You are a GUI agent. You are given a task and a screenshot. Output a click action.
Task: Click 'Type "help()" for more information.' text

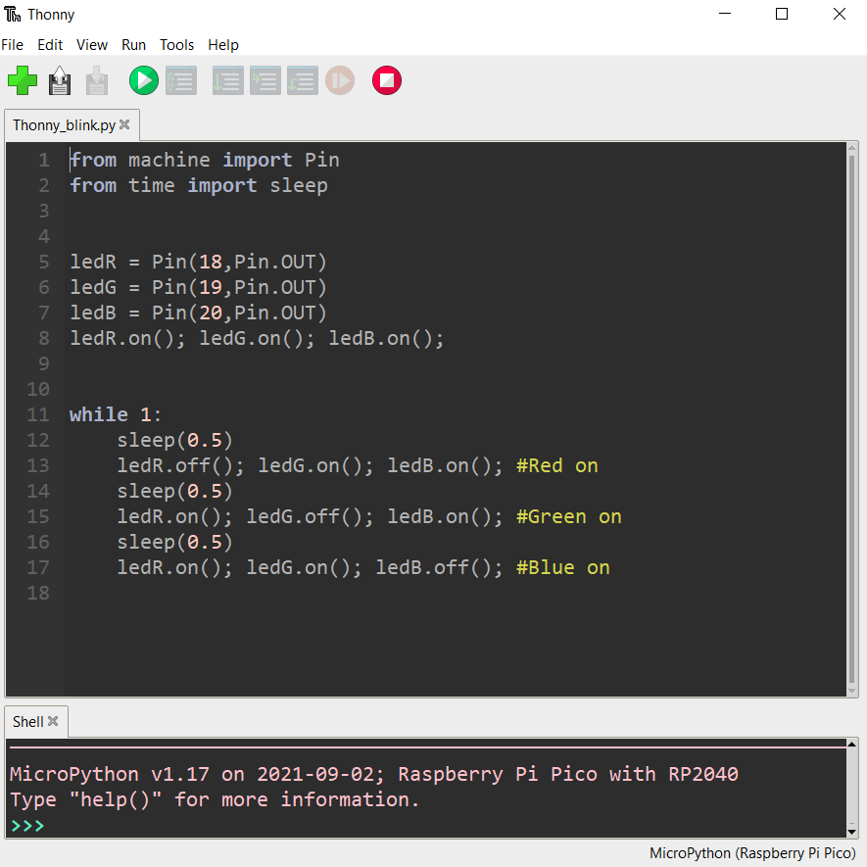216,800
